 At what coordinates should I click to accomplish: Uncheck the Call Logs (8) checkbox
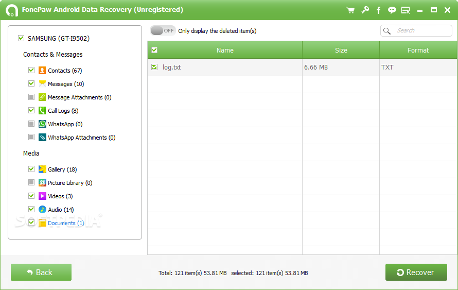[x=31, y=110]
